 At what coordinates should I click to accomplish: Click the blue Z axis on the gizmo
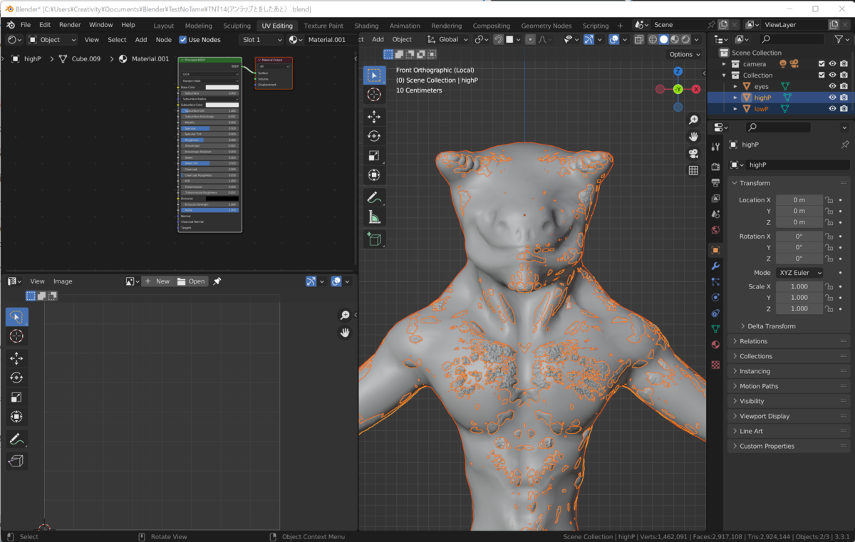(x=678, y=71)
